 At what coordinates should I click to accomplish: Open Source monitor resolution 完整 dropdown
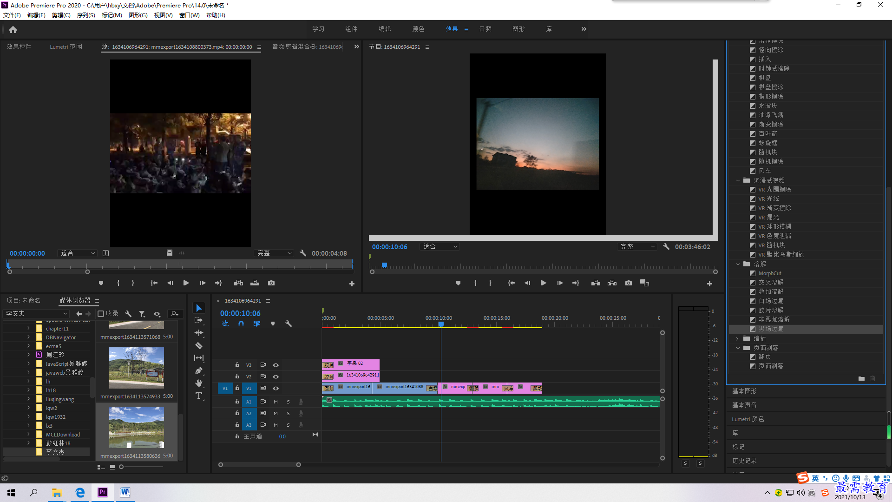[275, 253]
